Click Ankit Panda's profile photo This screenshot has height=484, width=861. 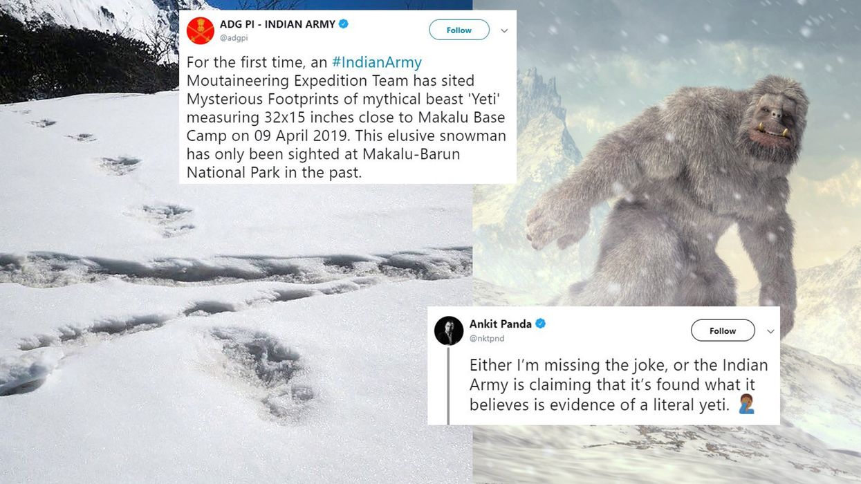click(449, 331)
